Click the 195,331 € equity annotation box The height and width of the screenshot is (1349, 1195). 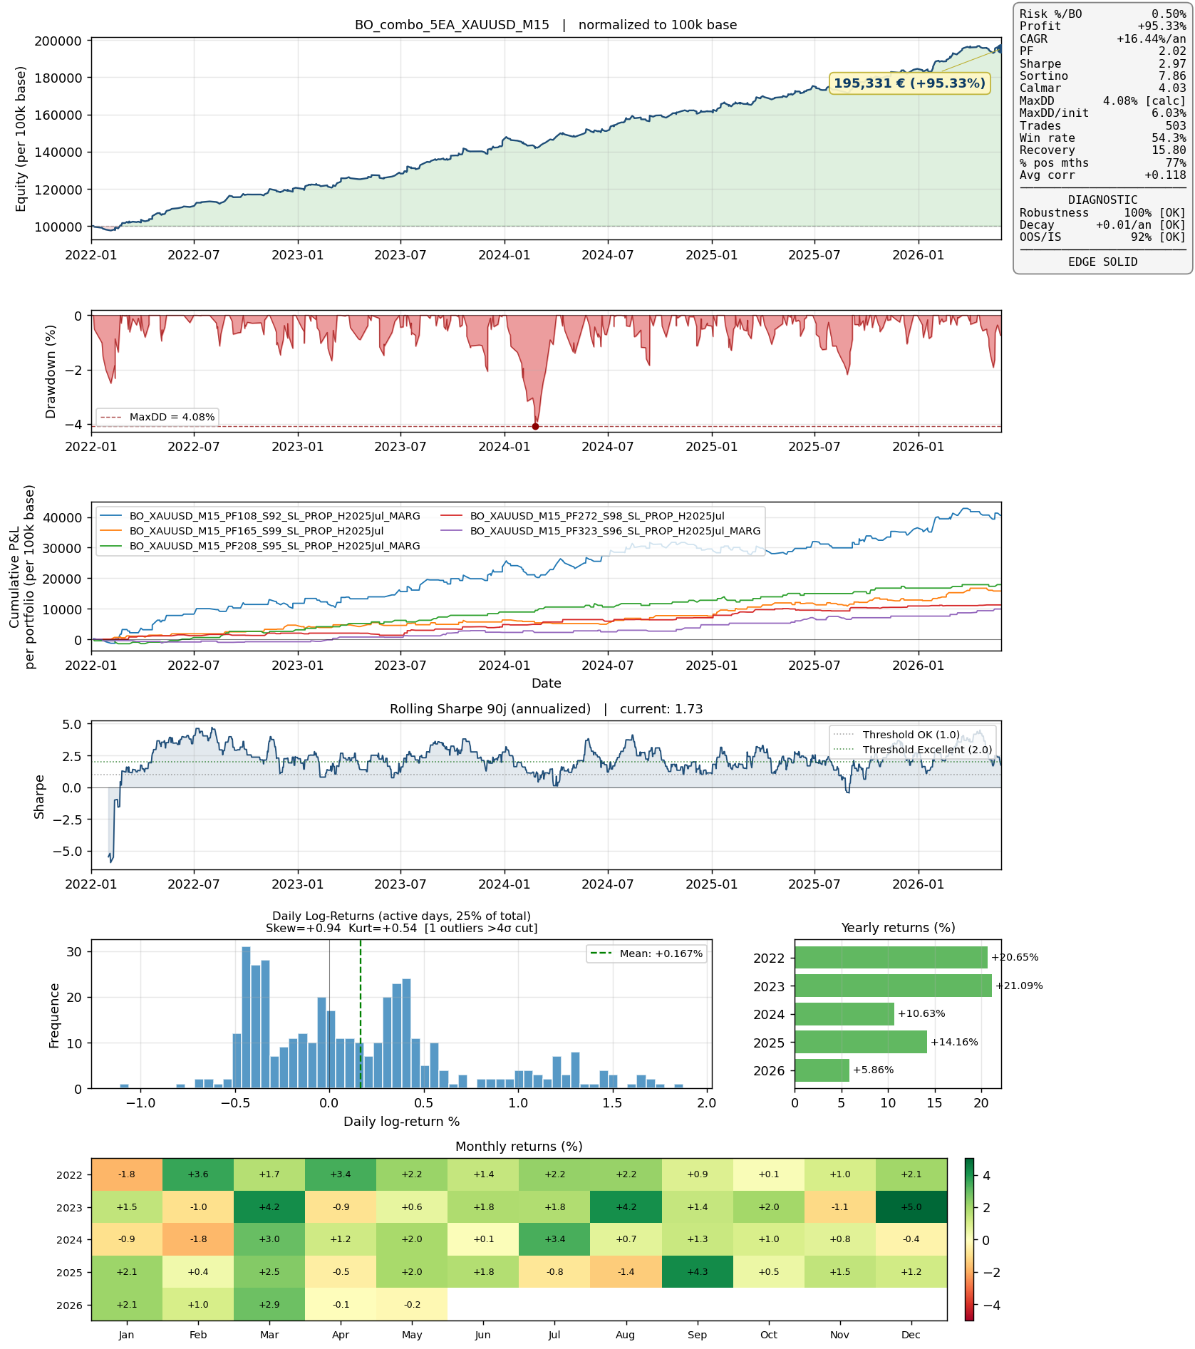click(909, 83)
